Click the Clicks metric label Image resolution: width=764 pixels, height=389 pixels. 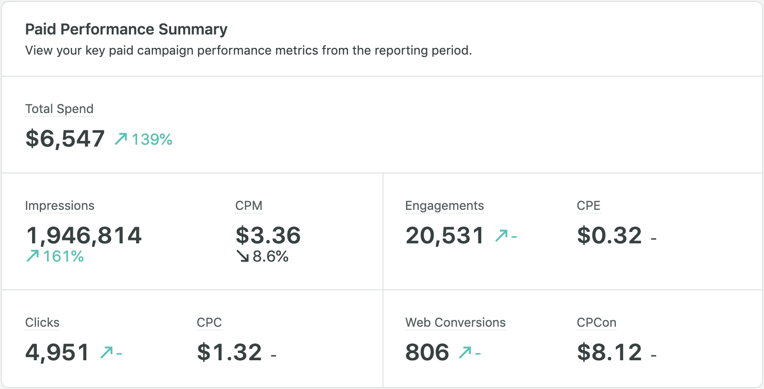click(x=42, y=322)
